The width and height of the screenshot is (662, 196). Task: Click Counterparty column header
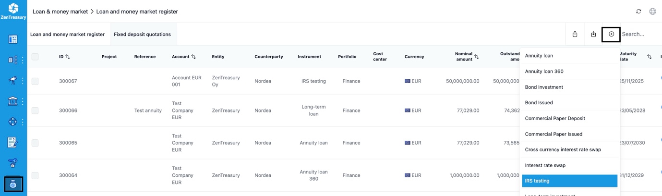269,57
